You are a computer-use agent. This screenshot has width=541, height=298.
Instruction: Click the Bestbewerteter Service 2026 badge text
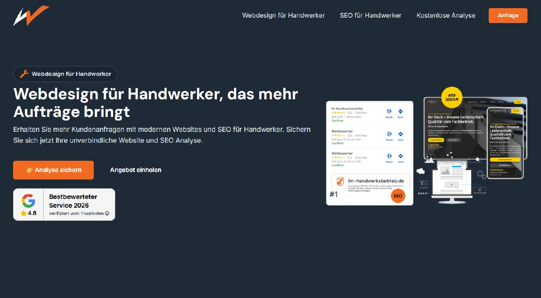(73, 201)
